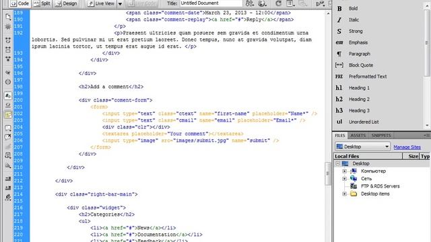The image size is (431, 242).
Task: Open the Files panel options menu
Action: click(427, 135)
